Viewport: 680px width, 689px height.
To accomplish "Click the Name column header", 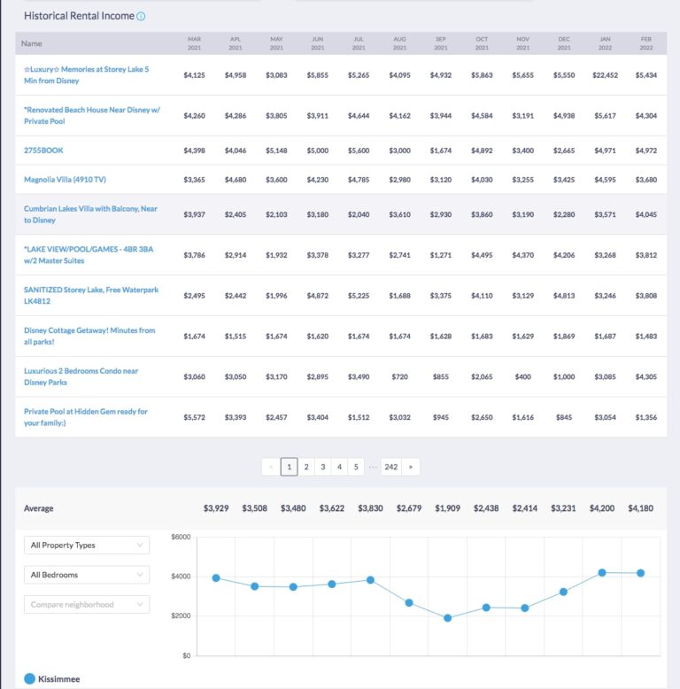I will [32, 43].
